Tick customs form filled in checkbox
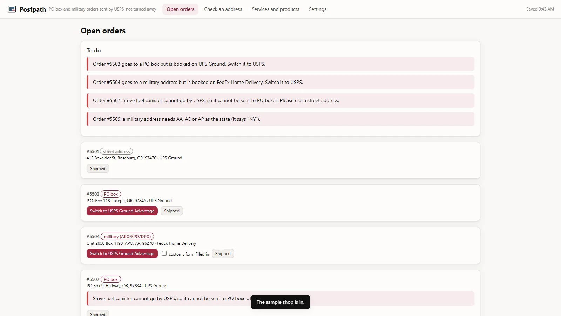 pyautogui.click(x=164, y=254)
